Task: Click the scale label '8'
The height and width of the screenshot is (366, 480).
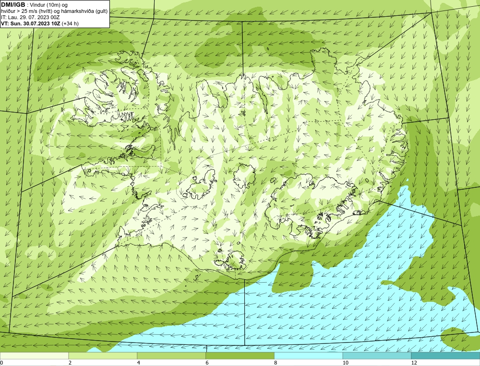Action: click(x=276, y=363)
